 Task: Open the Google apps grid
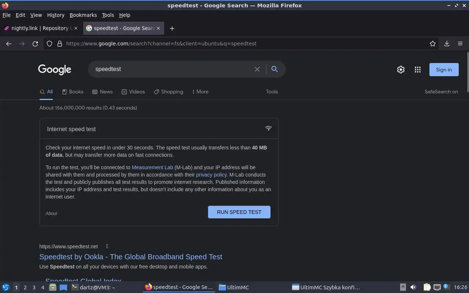click(x=418, y=70)
